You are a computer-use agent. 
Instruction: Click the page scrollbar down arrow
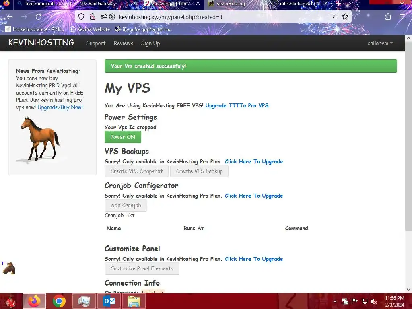pos(408,289)
